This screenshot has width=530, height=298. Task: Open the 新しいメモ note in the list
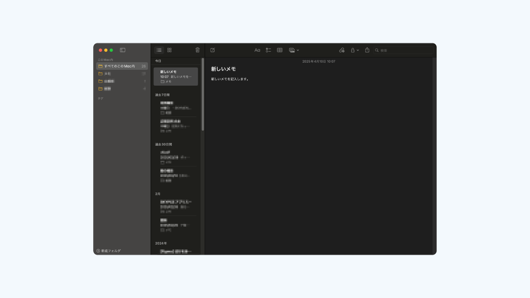[x=176, y=76]
